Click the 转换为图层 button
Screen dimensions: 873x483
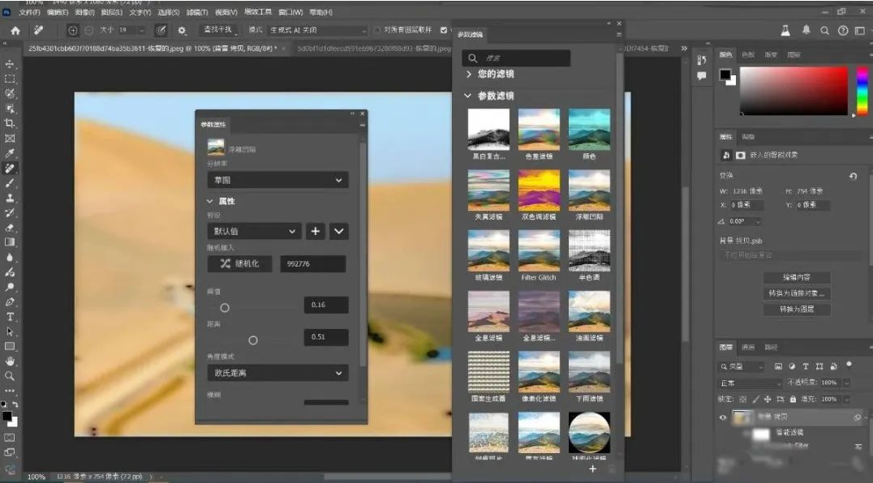(796, 309)
